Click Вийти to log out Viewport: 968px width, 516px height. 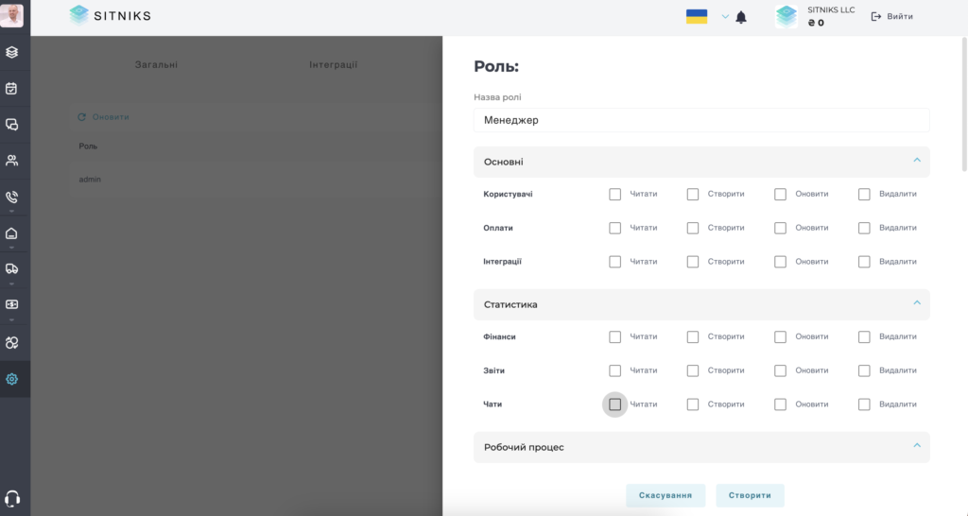coord(892,17)
